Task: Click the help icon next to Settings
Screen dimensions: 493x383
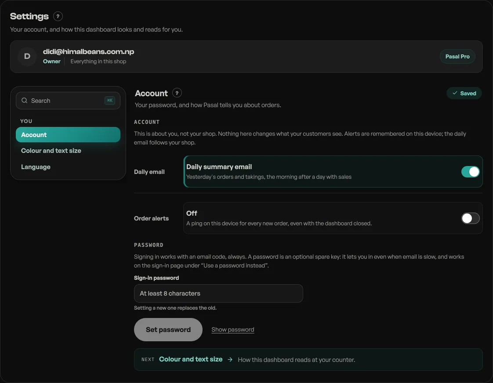Action: tap(58, 16)
